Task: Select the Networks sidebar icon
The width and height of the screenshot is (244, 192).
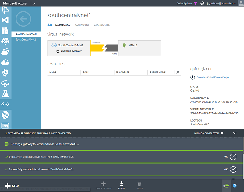Action: coord(5,104)
